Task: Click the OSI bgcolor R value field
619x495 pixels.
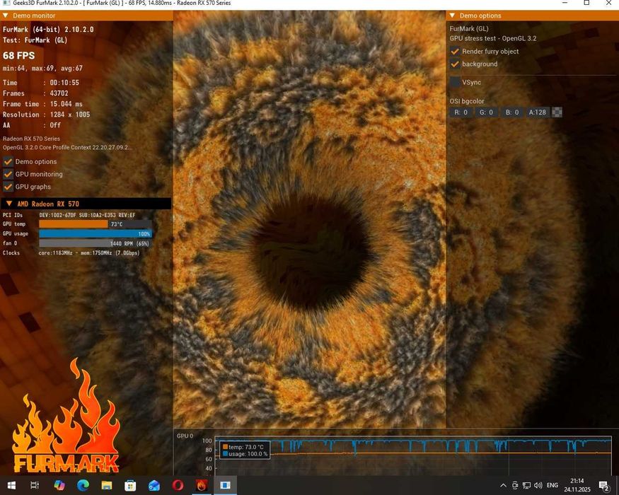Action: (461, 112)
